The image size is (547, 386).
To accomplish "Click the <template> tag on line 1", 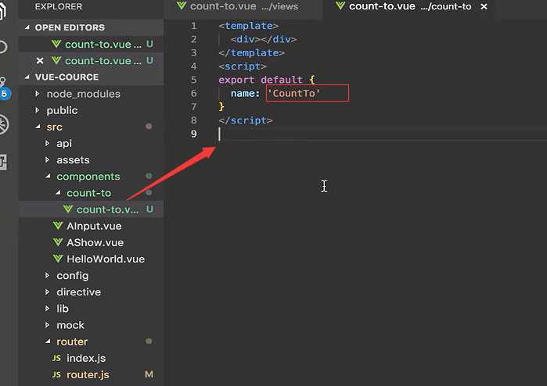I will point(248,26).
